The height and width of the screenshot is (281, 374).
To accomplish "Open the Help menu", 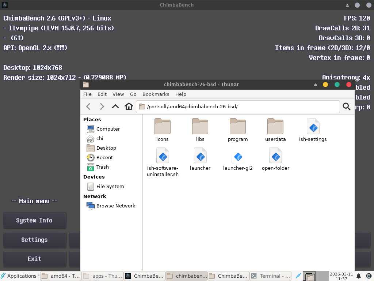I will 180,94.
